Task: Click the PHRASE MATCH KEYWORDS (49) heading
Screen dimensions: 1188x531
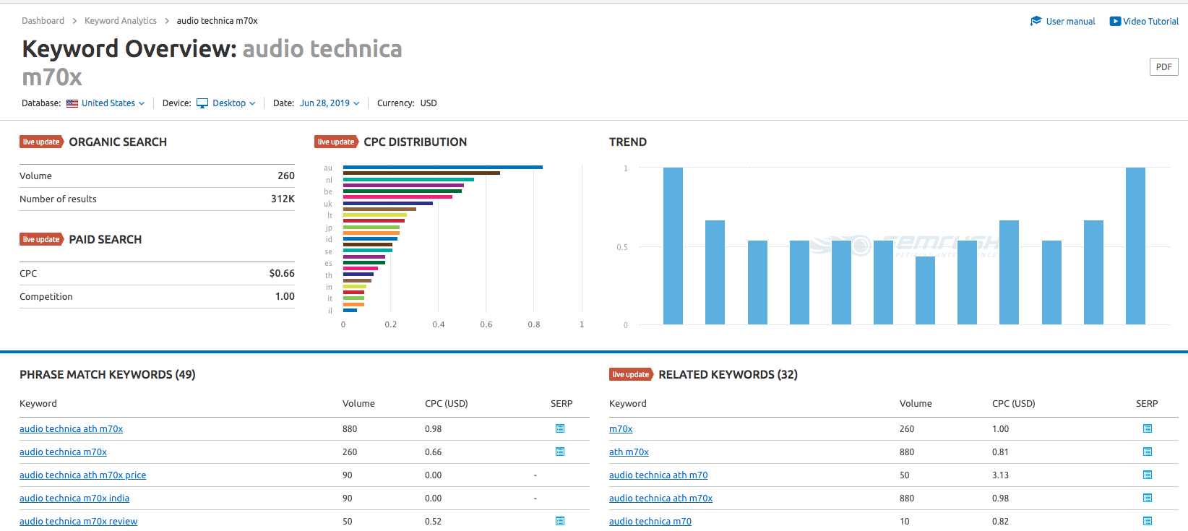Action: click(x=108, y=374)
